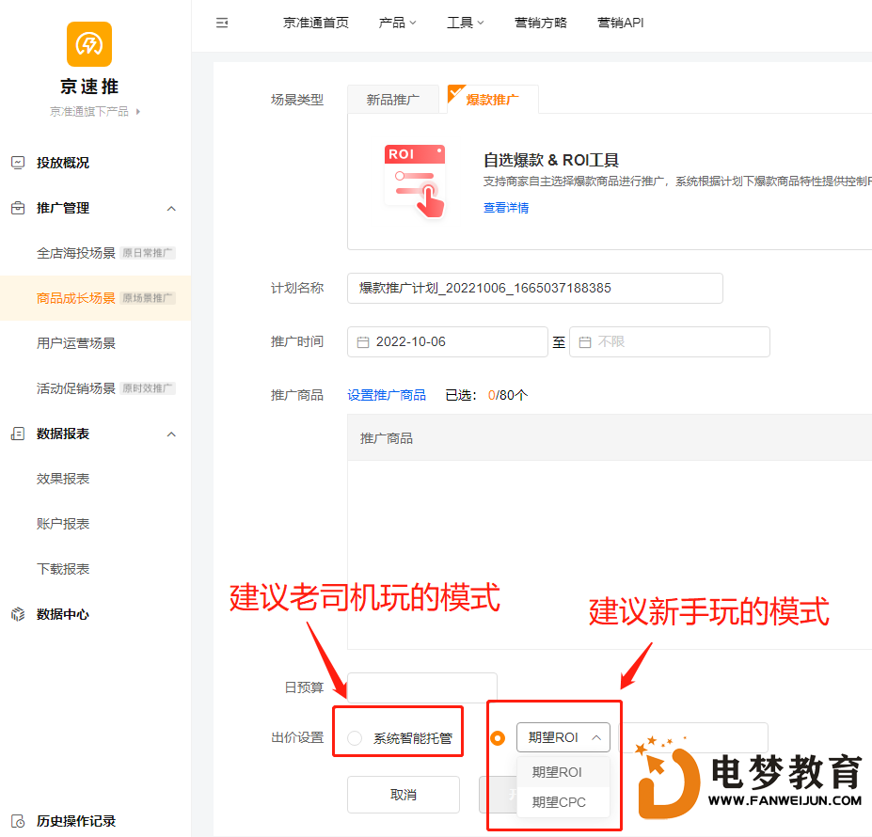The width and height of the screenshot is (872, 837).
Task: Select 全店海投场景 in sidebar
Action: [x=76, y=253]
